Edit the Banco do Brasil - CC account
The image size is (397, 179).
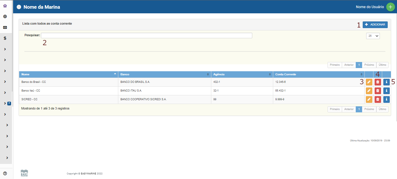pos(369,82)
